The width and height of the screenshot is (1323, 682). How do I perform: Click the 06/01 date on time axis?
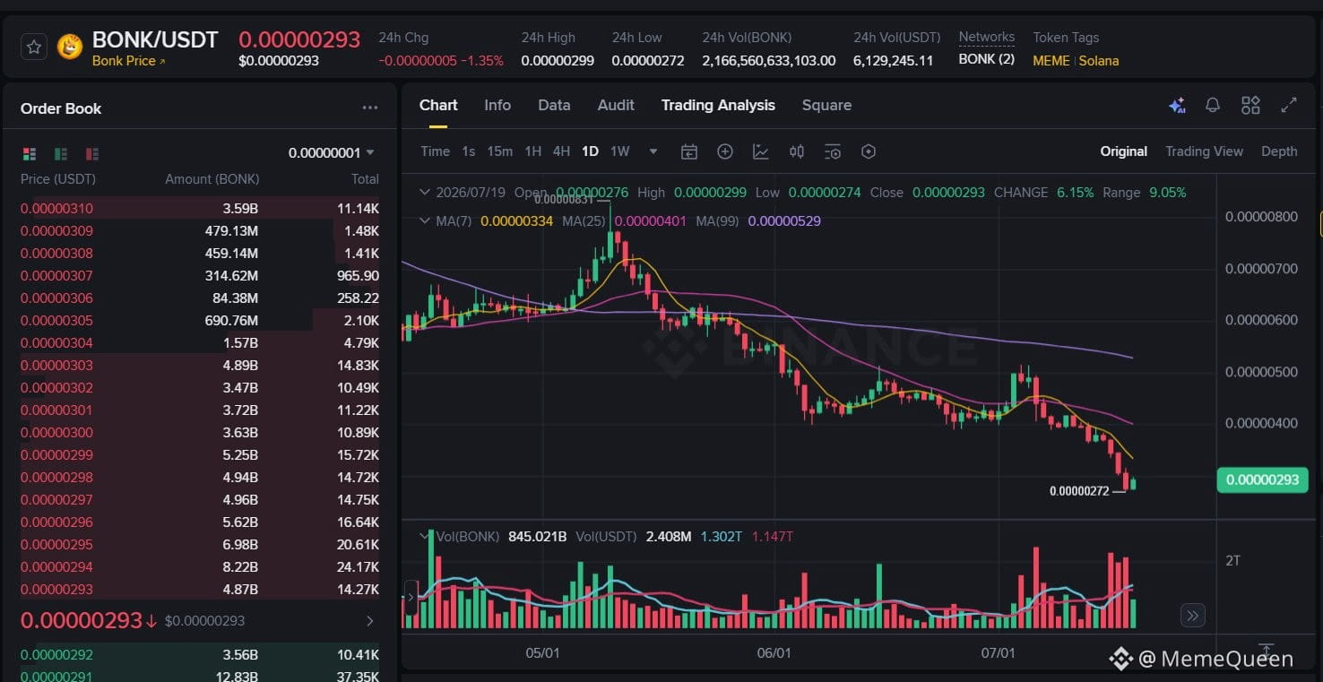point(774,652)
